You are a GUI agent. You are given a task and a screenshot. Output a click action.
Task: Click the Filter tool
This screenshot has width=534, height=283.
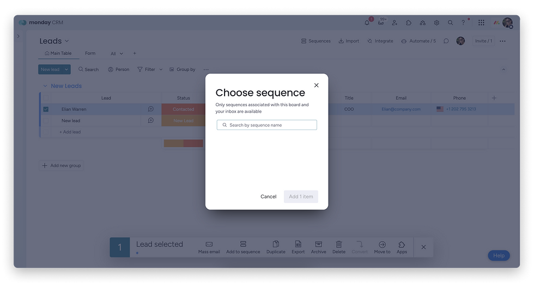pos(146,70)
